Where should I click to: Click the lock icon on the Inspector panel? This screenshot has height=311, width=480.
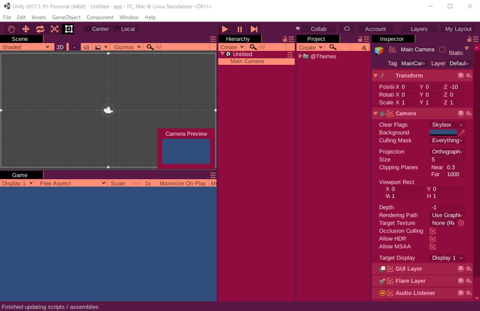click(x=469, y=38)
